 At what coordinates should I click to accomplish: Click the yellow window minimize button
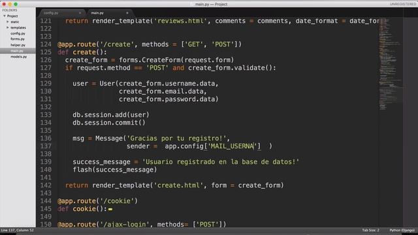click(x=10, y=5)
